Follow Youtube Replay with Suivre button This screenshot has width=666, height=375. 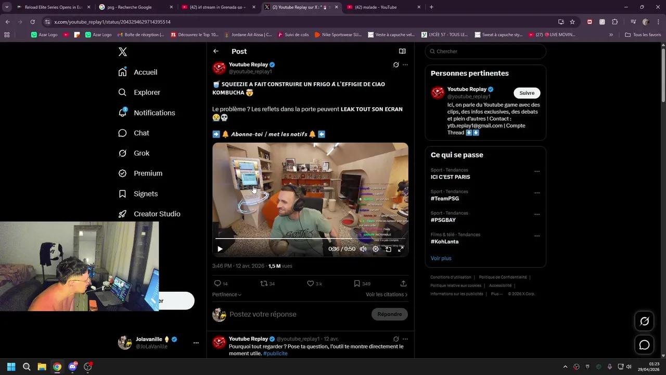pos(527,93)
